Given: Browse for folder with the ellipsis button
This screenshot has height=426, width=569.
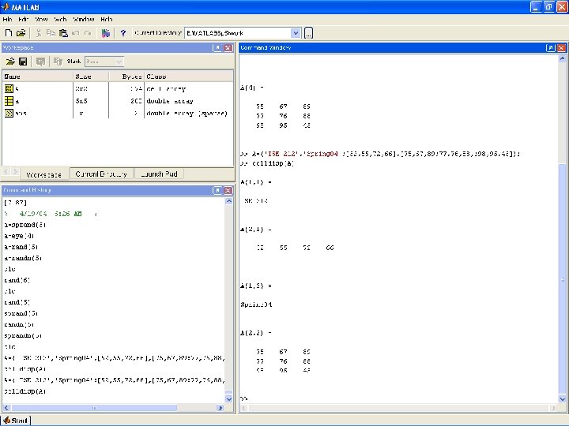Looking at the screenshot, I should (x=308, y=33).
